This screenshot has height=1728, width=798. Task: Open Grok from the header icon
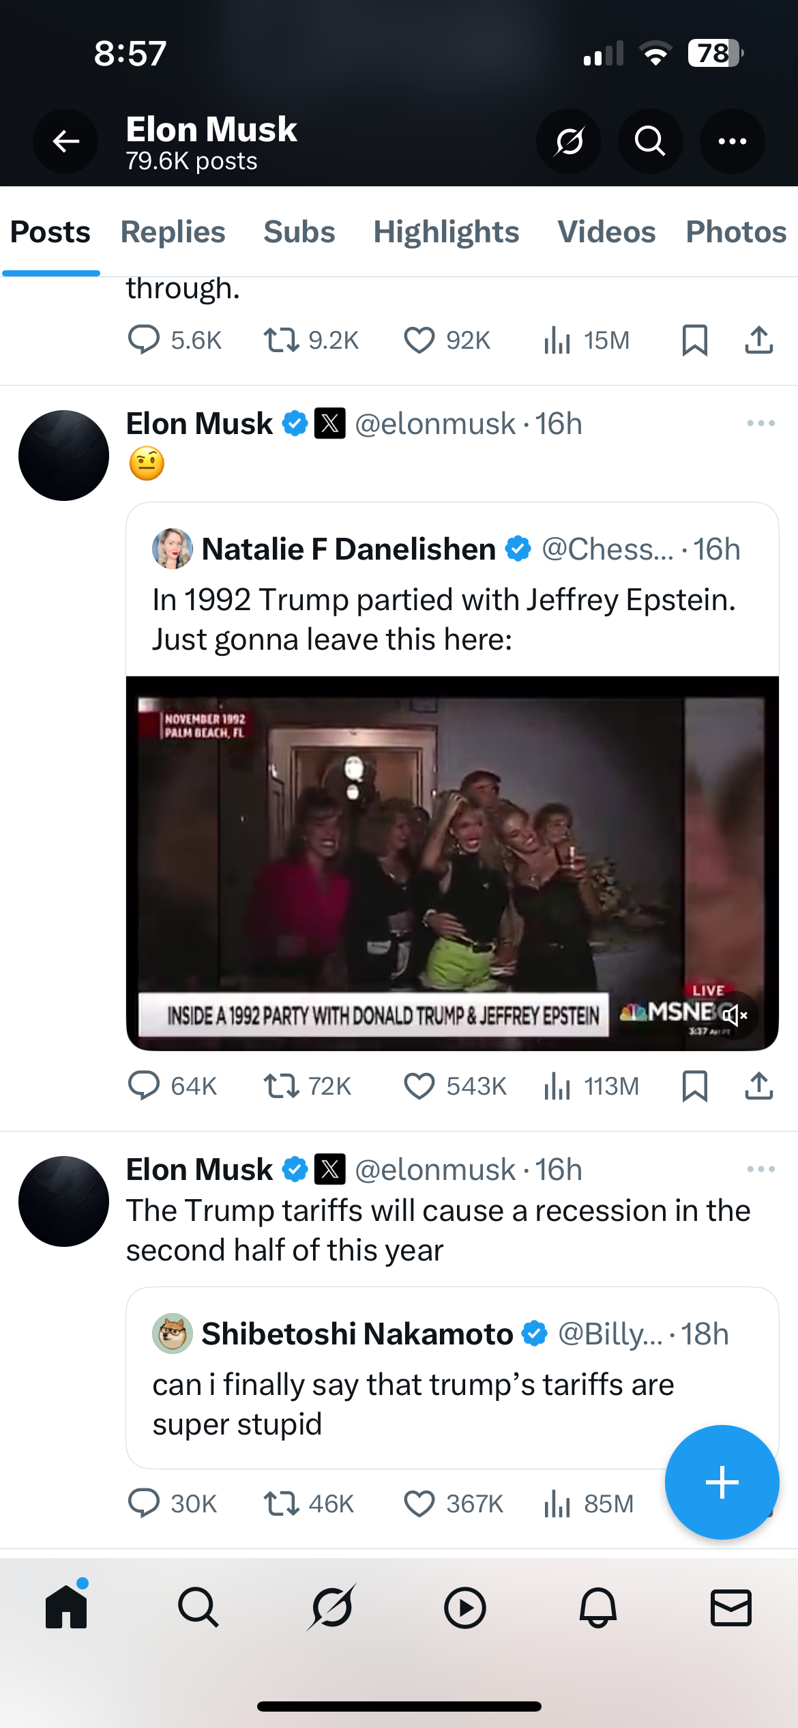coord(569,141)
